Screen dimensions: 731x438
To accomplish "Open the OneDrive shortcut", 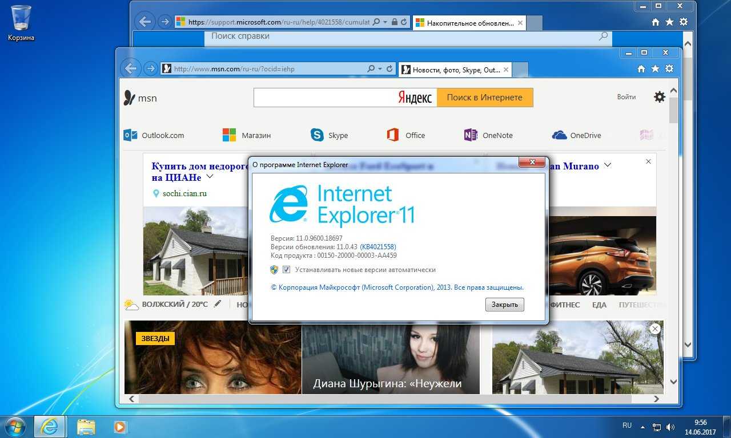I will pos(576,135).
